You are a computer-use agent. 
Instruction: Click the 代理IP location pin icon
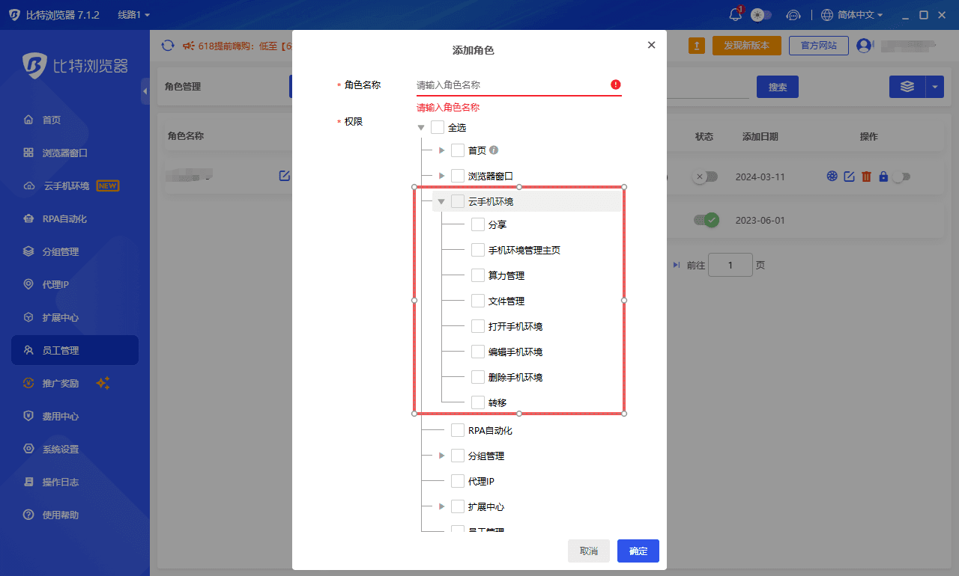[x=28, y=284]
